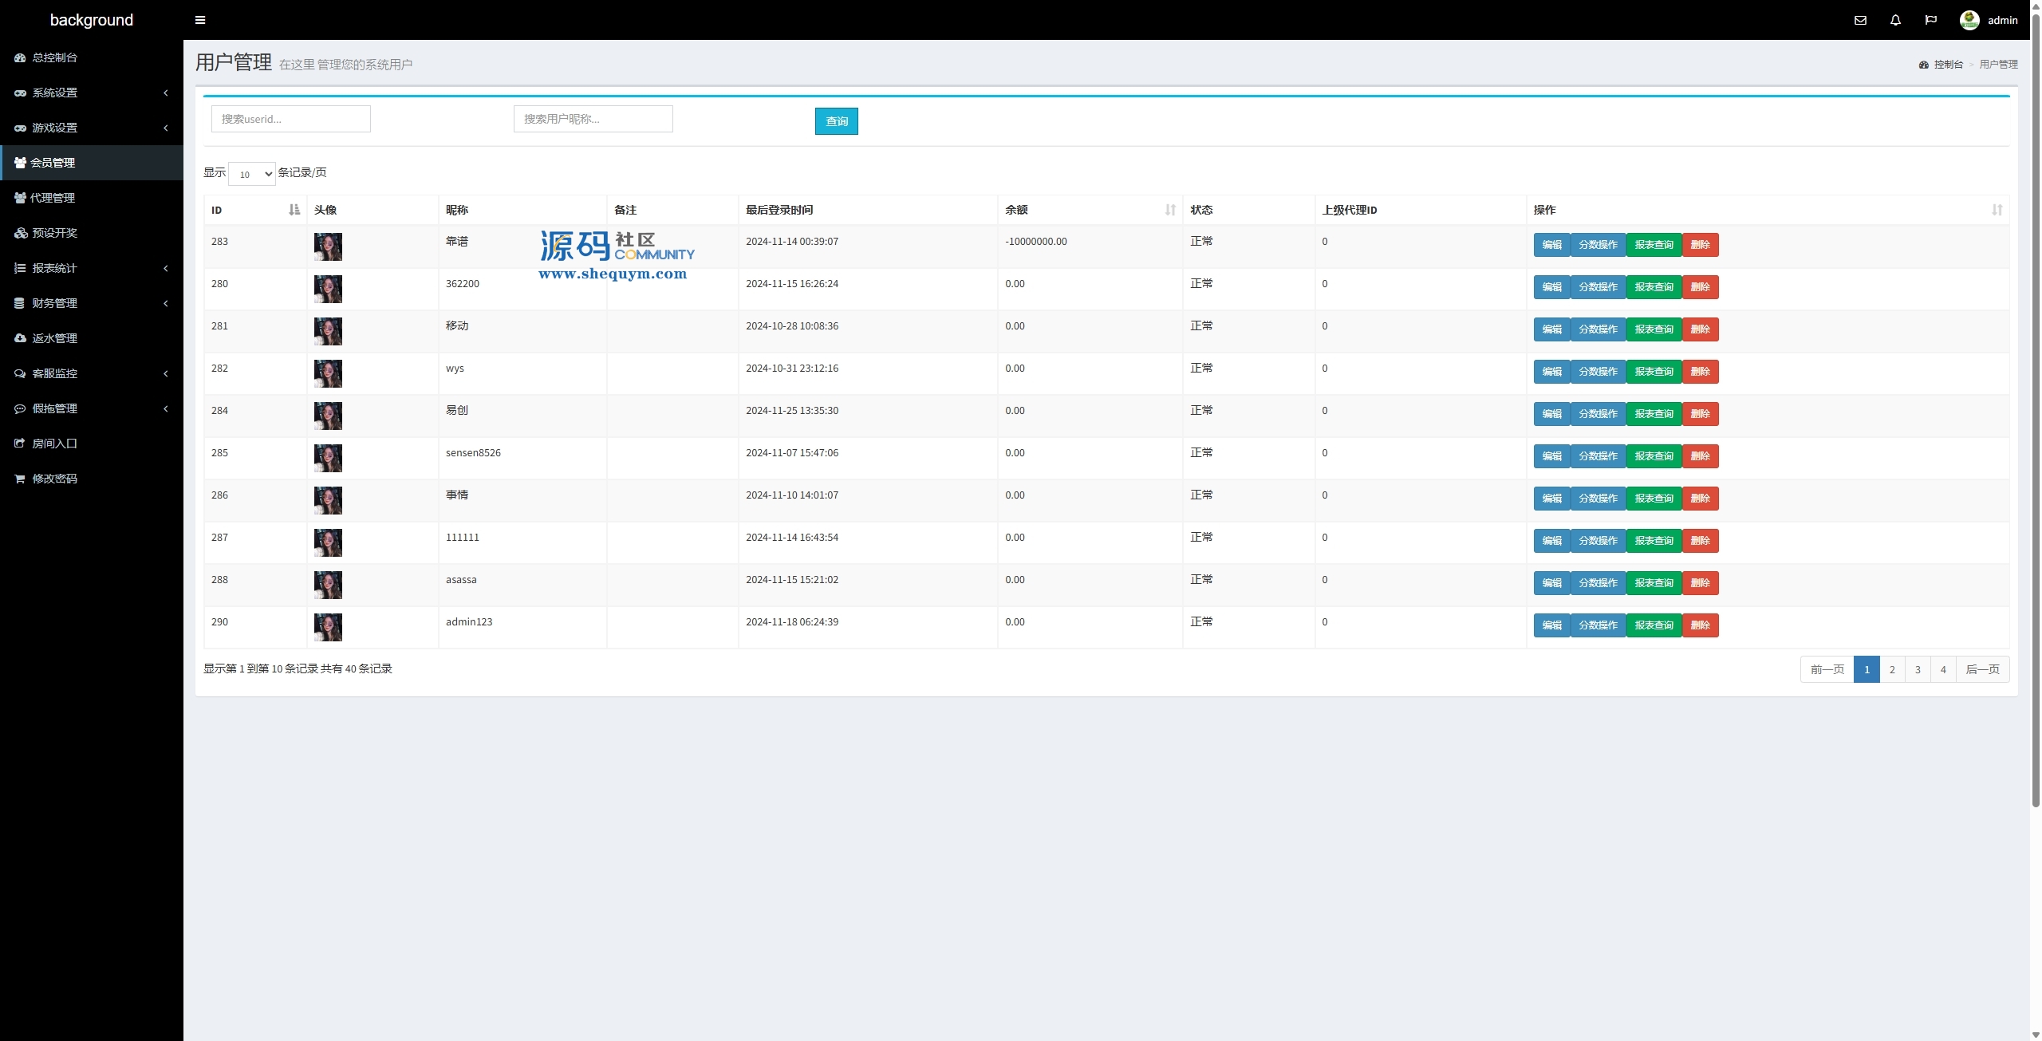This screenshot has height=1041, width=2042.
Task: Click the 搜索userid input field
Action: (x=290, y=119)
